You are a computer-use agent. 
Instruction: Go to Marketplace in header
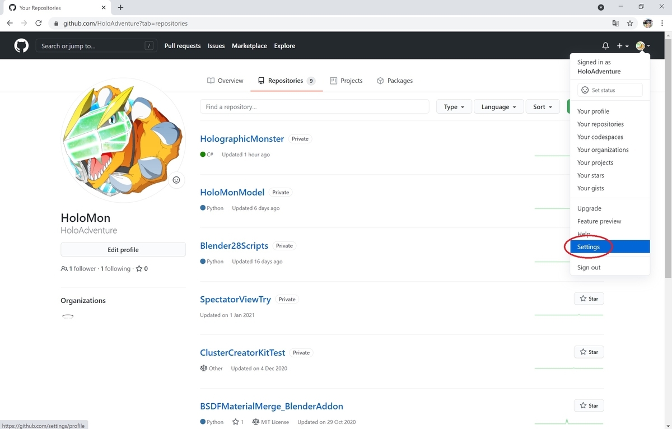coord(249,46)
